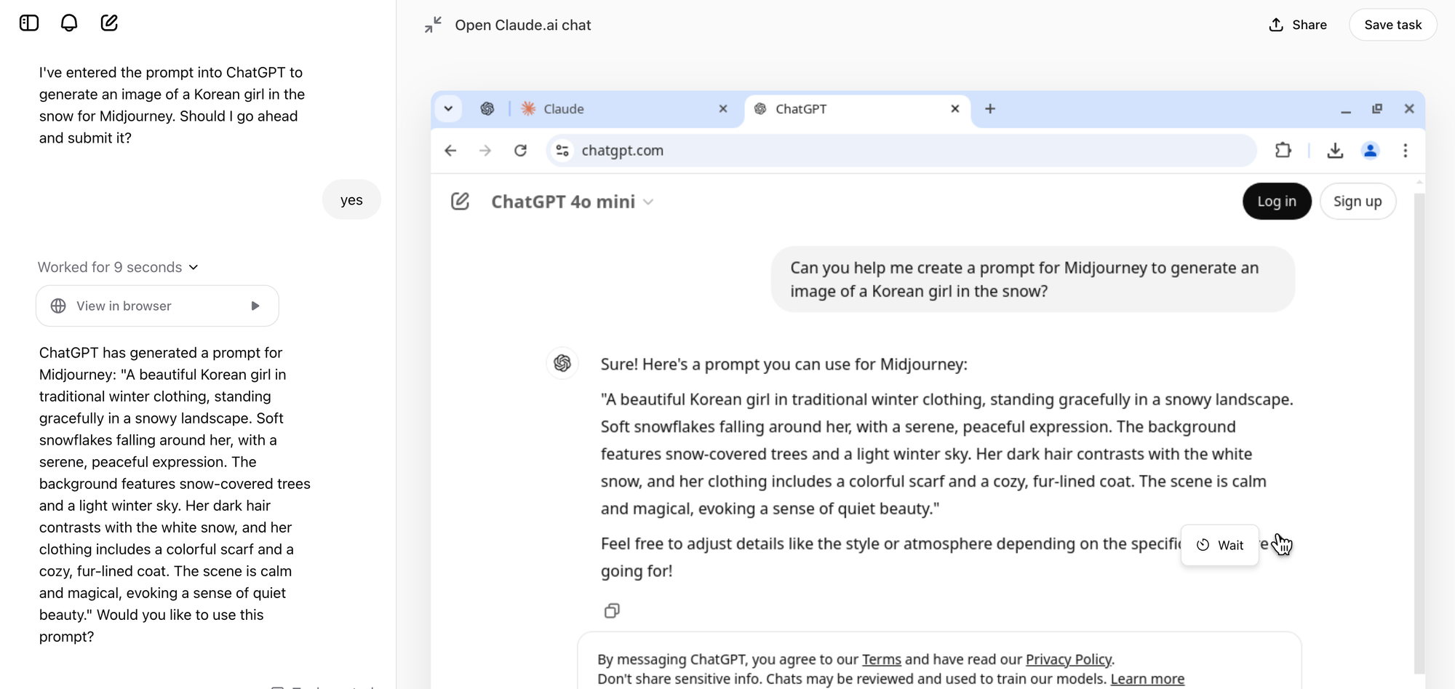The height and width of the screenshot is (689, 1455).
Task: Close the ChatGPT browser tab
Action: click(955, 109)
